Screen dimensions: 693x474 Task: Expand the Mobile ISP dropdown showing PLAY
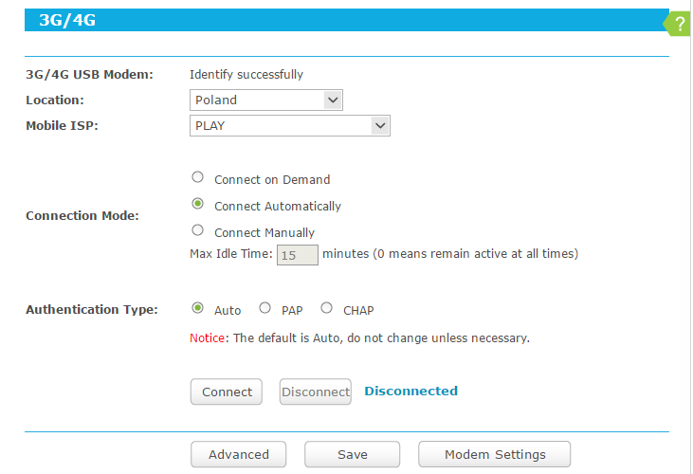(x=290, y=125)
